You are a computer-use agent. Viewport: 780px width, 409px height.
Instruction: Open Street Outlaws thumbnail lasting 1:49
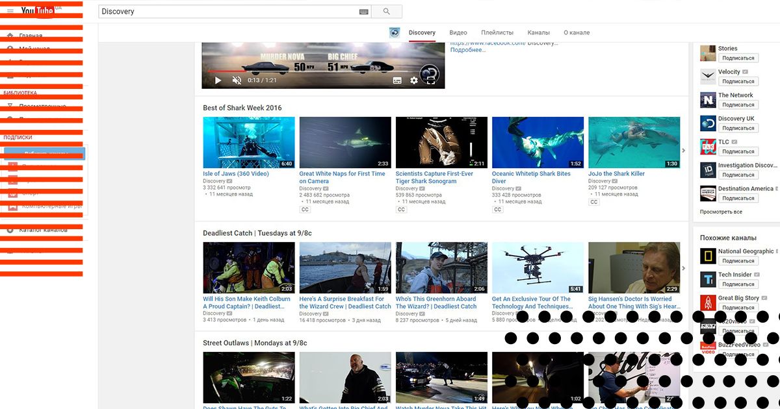441,378
